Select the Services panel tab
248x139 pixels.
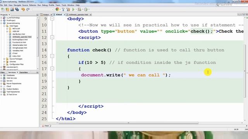tap(12, 73)
